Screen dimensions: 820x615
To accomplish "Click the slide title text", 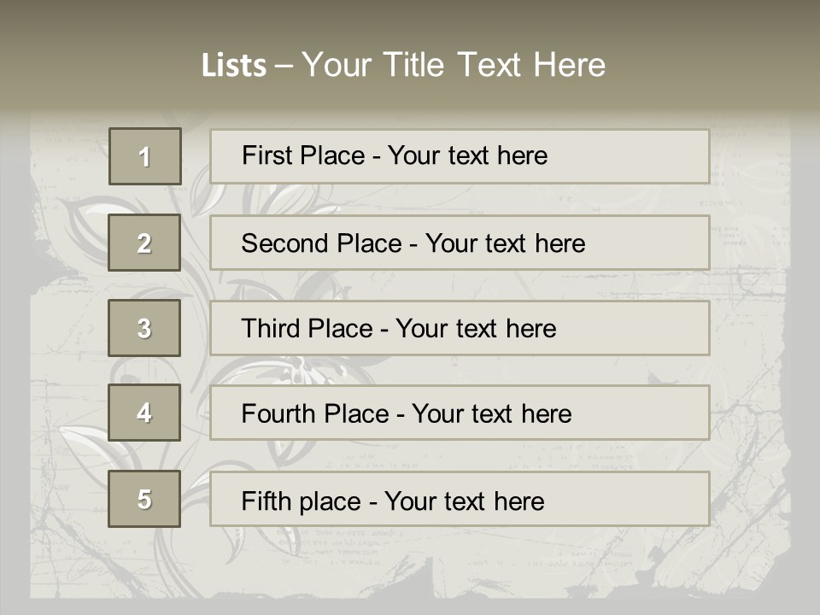I will click(403, 65).
